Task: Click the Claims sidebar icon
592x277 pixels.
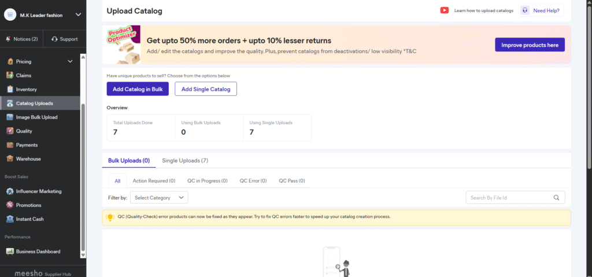Action: [x=10, y=75]
